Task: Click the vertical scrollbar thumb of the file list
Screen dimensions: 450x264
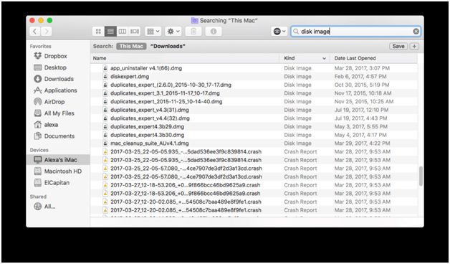Action: pyautogui.click(x=421, y=176)
